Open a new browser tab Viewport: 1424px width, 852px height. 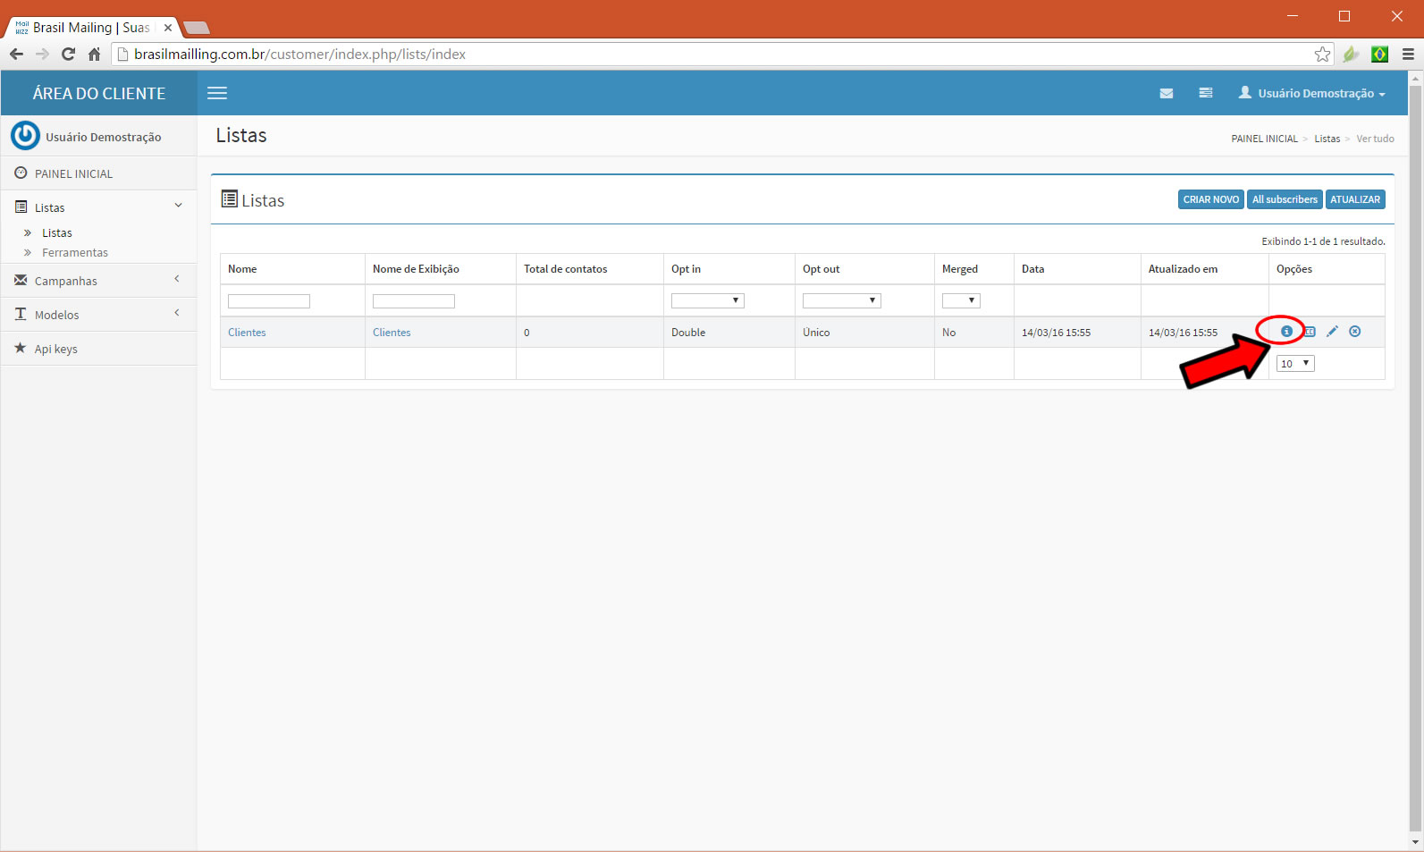[196, 28]
